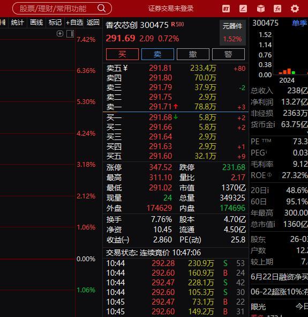Click 最高 value 311.10
This screenshot has width=308, height=317.
161,178
